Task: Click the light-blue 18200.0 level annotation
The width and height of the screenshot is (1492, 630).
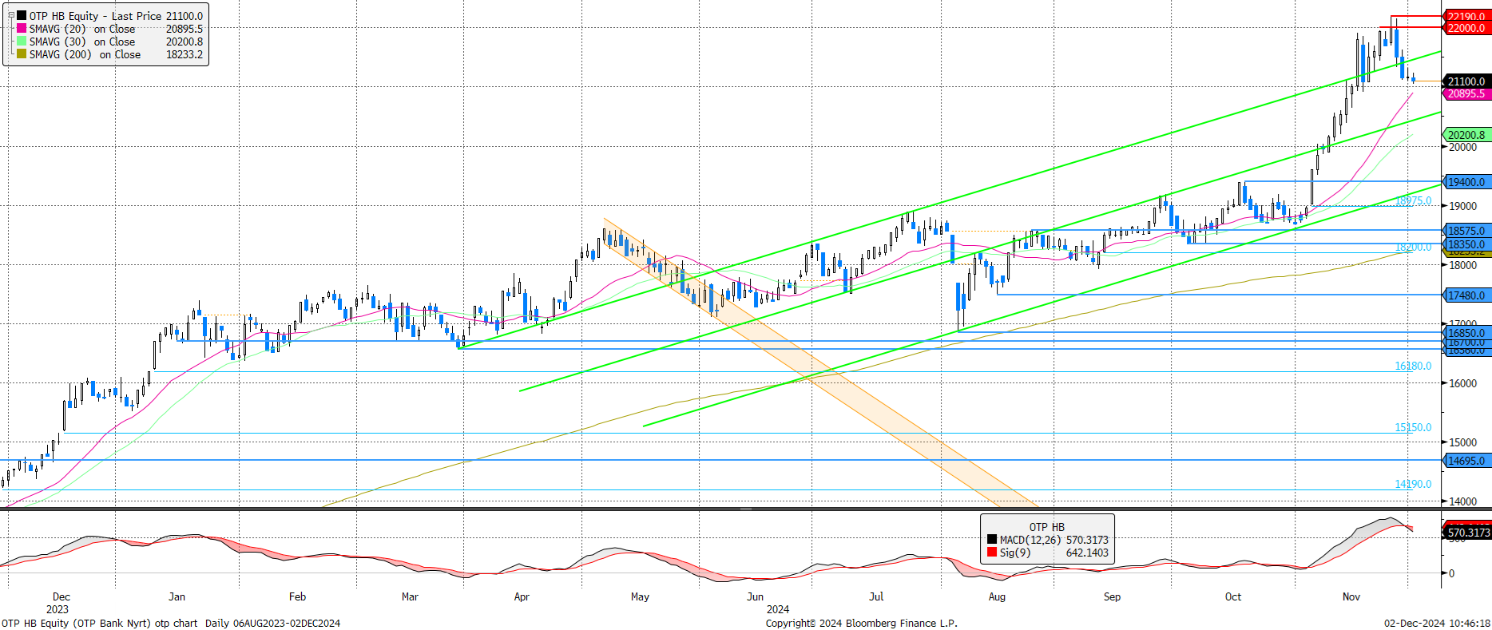Action: [1413, 247]
